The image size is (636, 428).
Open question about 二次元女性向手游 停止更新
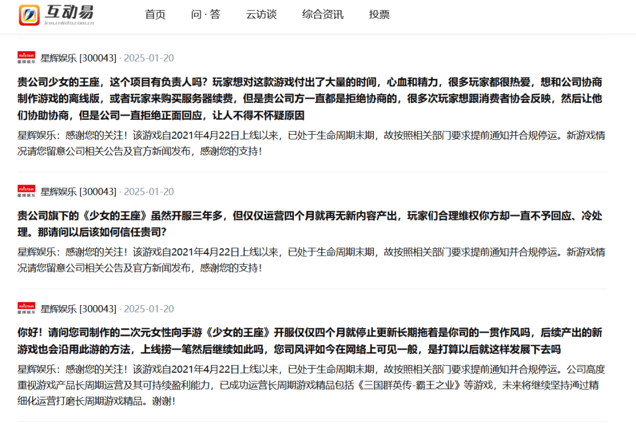[310, 341]
